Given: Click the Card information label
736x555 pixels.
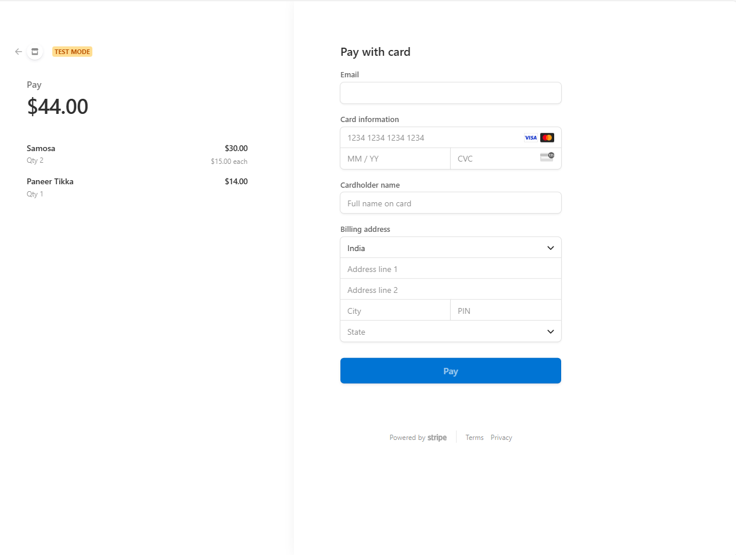Looking at the screenshot, I should 369,119.
